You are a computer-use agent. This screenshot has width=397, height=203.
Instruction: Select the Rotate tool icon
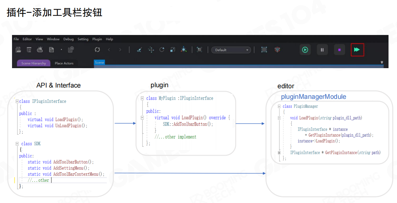(162, 50)
